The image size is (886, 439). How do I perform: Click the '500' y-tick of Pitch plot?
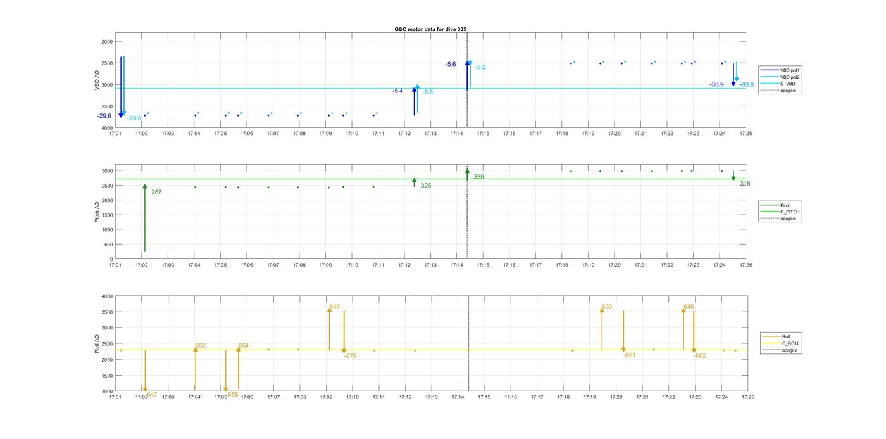(x=109, y=245)
